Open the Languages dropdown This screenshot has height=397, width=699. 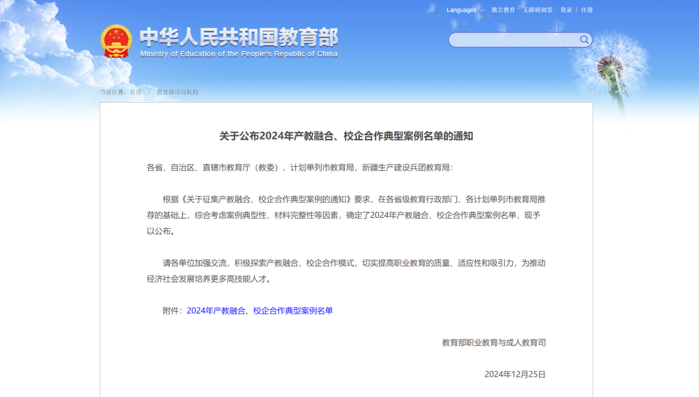(x=465, y=10)
